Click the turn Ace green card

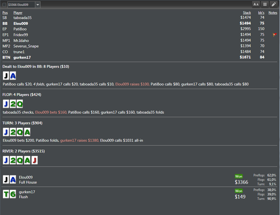pyautogui.click(x=27, y=132)
